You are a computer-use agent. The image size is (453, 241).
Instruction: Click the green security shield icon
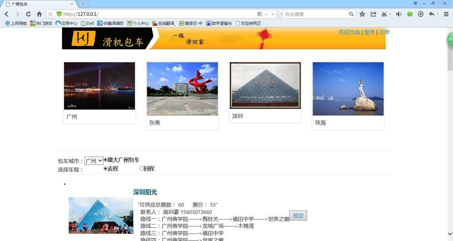tap(59, 14)
